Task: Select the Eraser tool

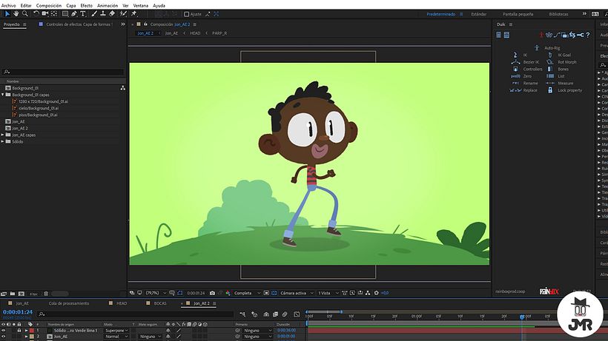Action: pos(112,14)
